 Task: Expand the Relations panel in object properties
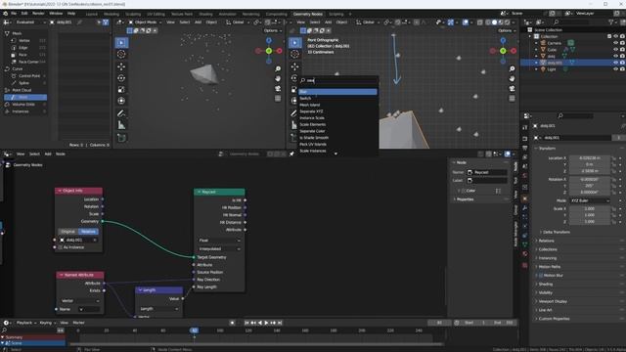546,241
